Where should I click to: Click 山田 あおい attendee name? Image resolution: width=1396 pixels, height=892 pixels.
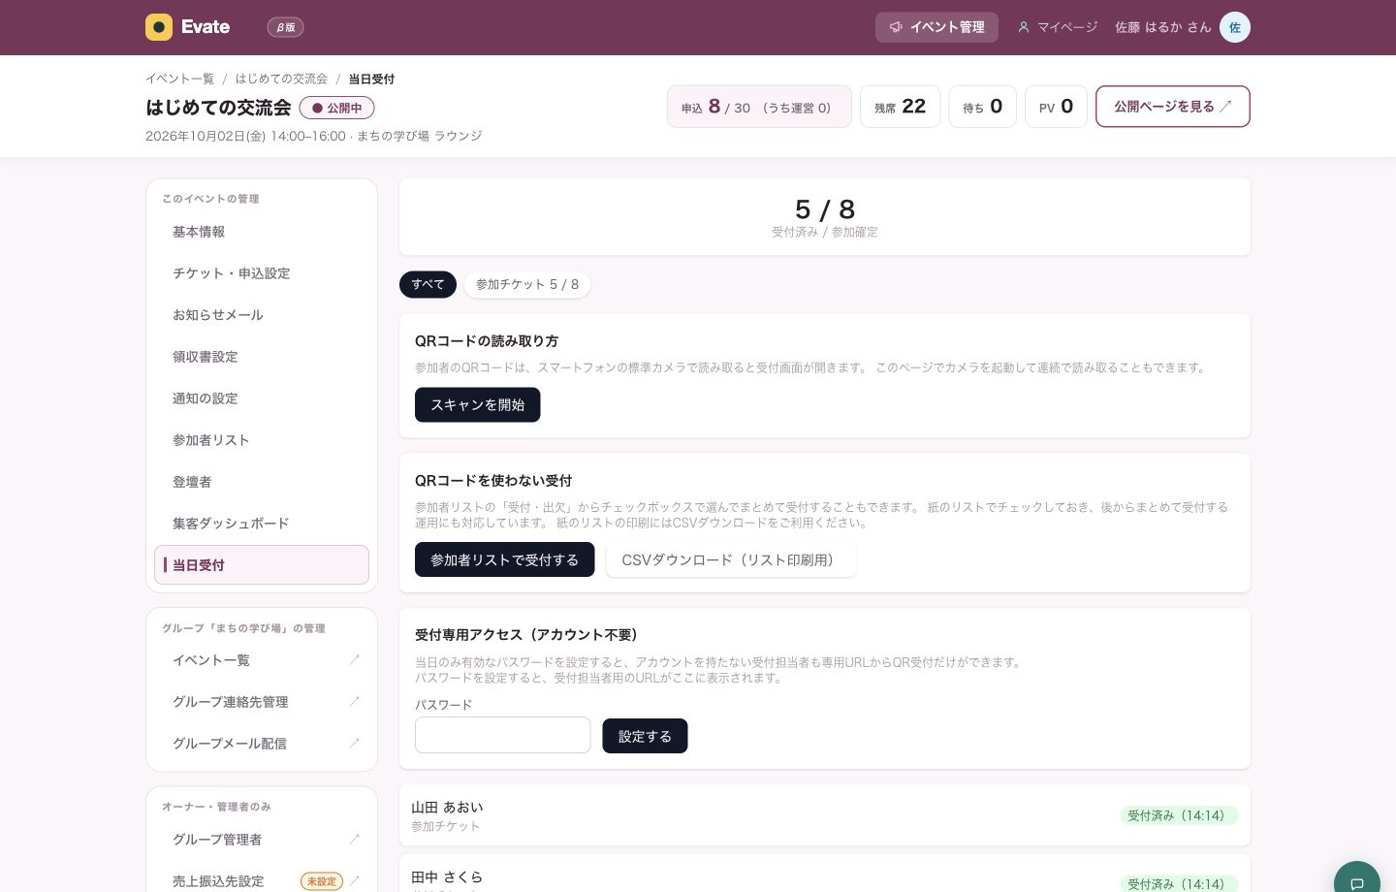[x=447, y=807]
